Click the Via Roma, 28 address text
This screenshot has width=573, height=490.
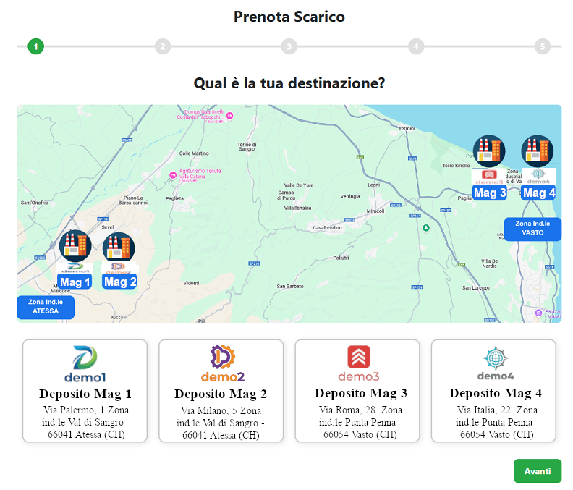360,422
